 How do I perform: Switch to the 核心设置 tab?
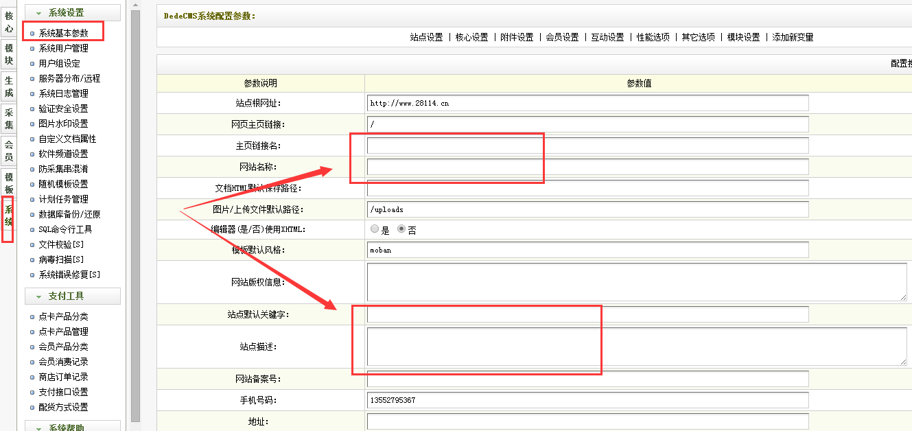471,37
